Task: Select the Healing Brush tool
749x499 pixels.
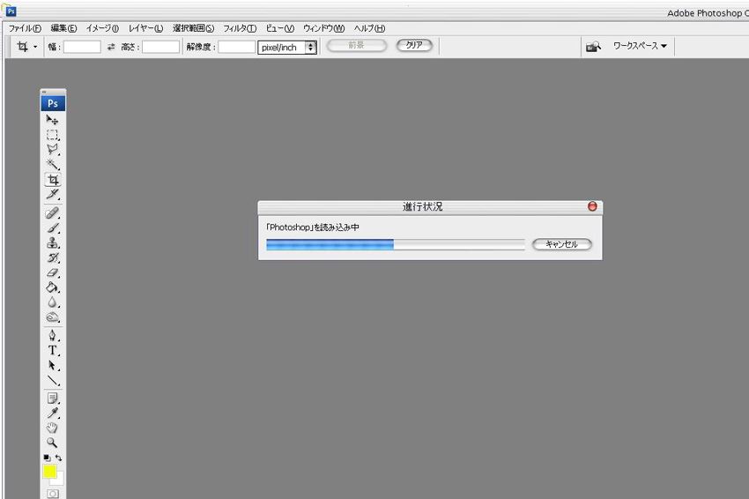Action: tap(53, 213)
